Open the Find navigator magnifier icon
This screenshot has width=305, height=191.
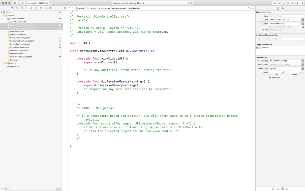click(26, 8)
